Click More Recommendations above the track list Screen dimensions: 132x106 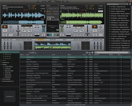tap(33, 52)
